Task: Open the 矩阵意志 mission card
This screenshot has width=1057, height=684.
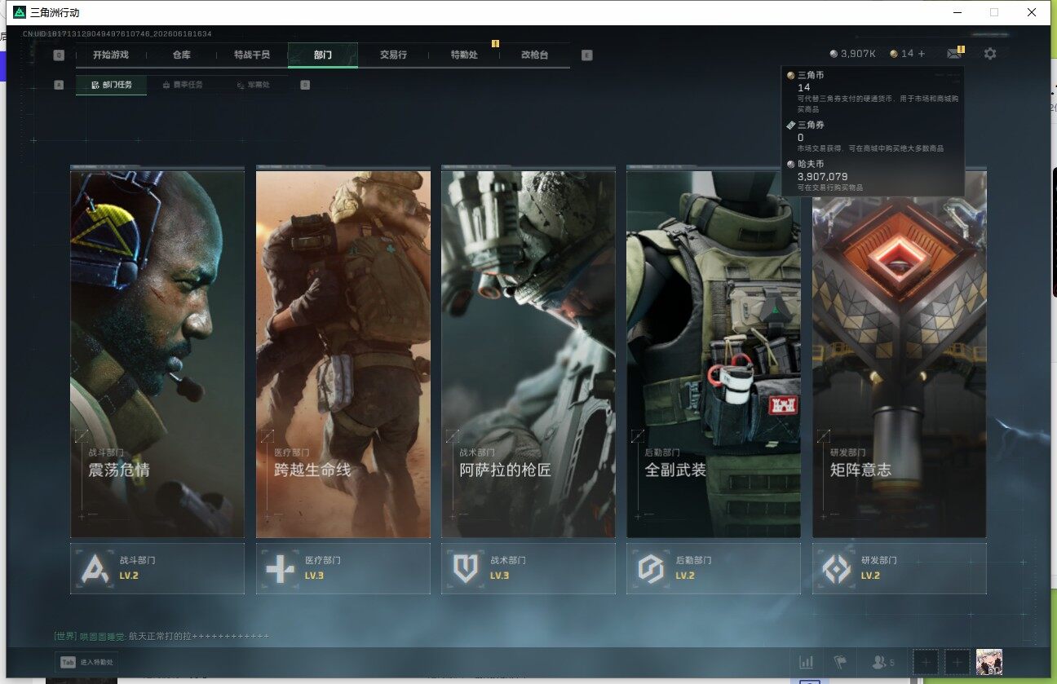Action: (900, 354)
